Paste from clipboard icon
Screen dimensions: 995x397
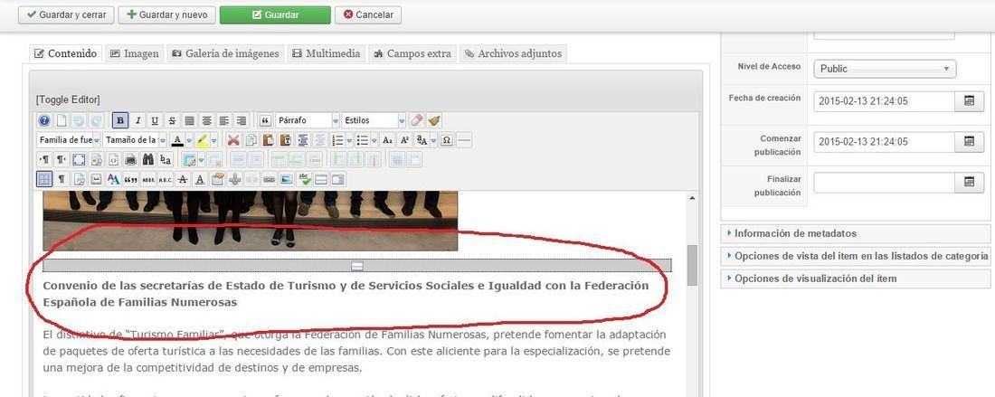click(269, 141)
